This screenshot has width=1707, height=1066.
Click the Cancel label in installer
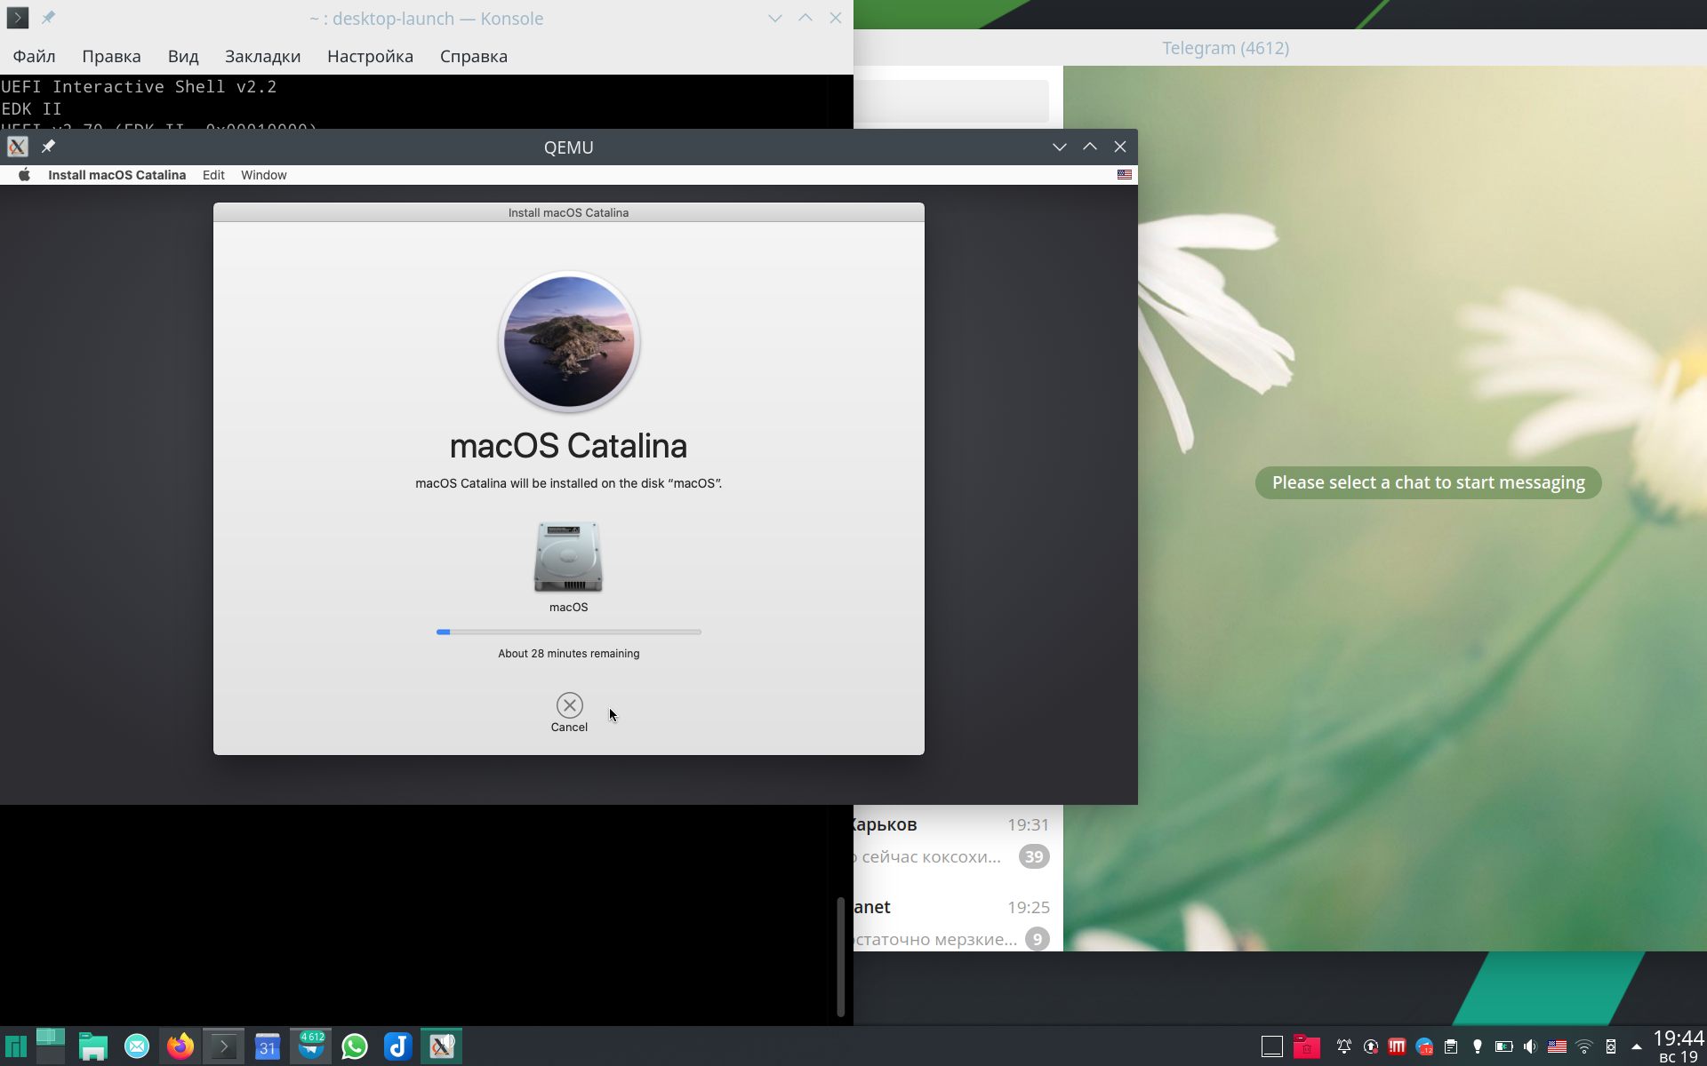pos(569,727)
